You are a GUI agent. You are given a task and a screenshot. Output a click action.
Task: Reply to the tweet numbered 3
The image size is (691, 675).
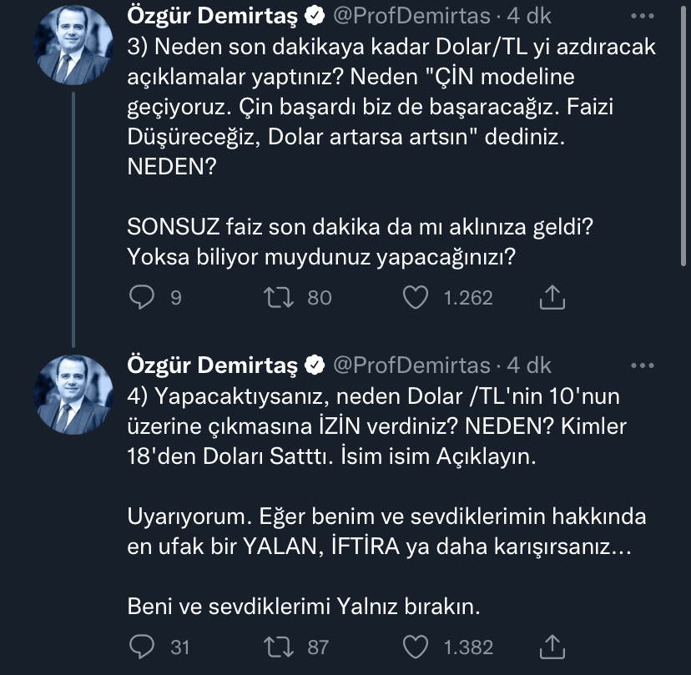tap(142, 297)
